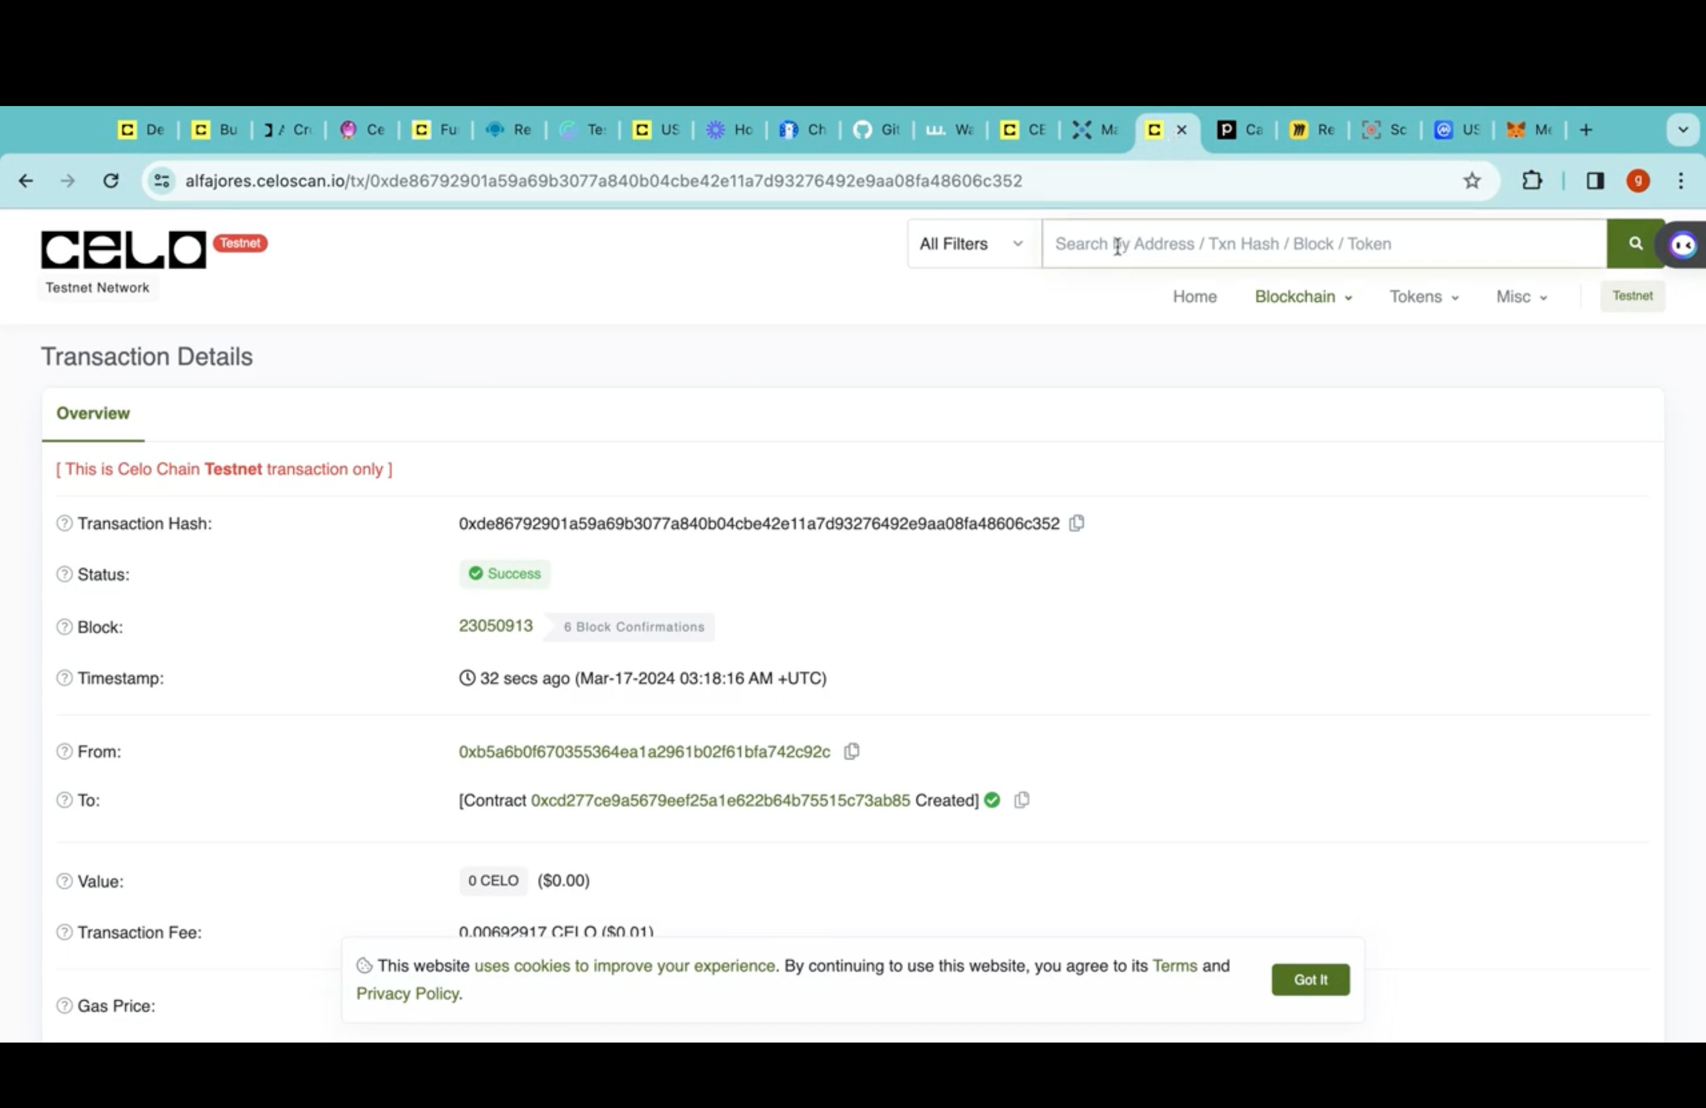Switch to the first 'De' browser tab
The height and width of the screenshot is (1108, 1706).
[x=141, y=130]
